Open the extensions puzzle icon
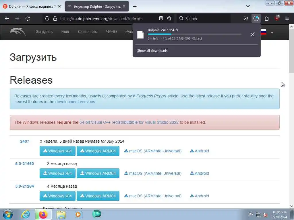 point(266,19)
